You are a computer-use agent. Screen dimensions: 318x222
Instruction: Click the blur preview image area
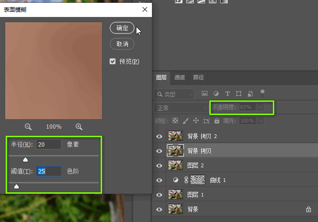point(54,71)
